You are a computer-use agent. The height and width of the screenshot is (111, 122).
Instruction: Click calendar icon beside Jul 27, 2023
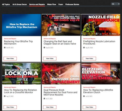[x=44, y=99]
